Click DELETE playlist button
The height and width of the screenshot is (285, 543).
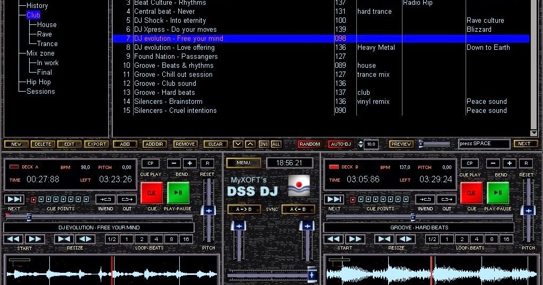pos(43,144)
